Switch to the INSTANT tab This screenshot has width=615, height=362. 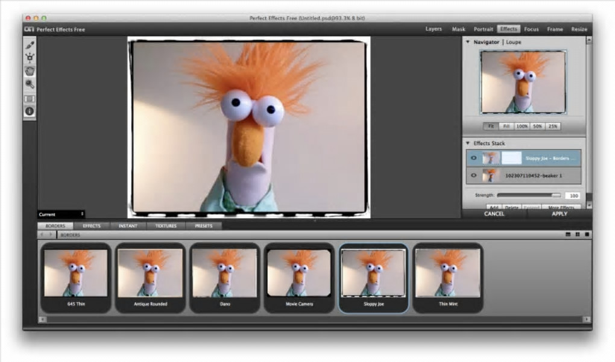tap(128, 226)
